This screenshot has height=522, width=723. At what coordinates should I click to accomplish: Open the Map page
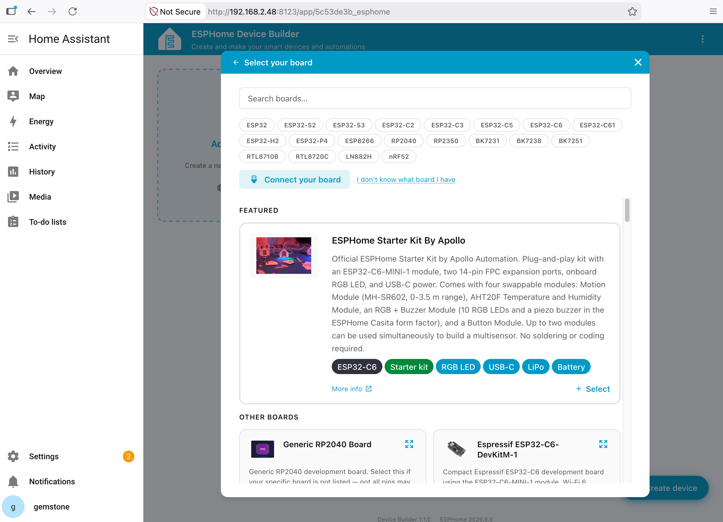click(x=72, y=96)
